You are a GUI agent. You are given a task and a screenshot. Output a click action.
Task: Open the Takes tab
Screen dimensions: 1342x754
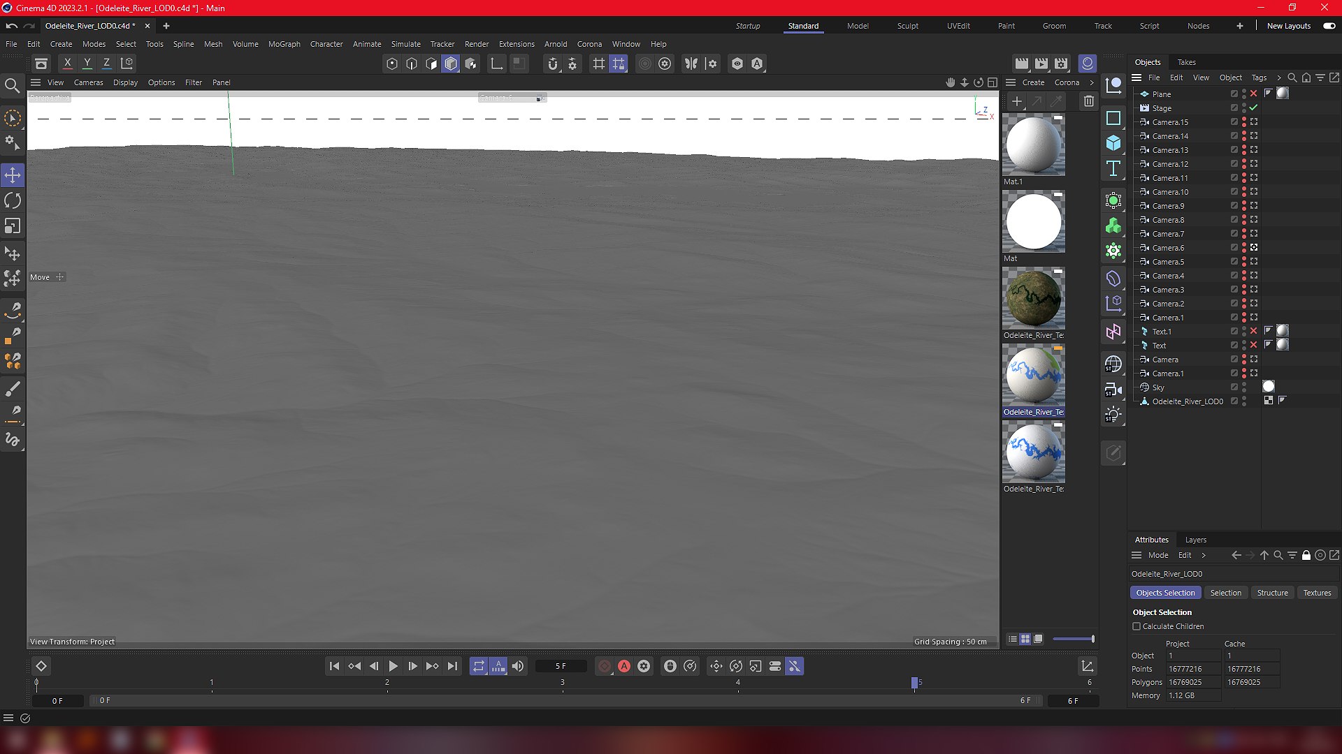[x=1186, y=62]
